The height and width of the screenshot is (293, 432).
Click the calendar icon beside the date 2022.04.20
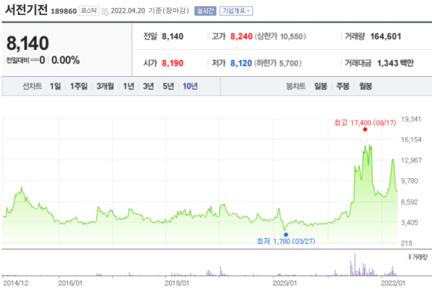pos(105,11)
